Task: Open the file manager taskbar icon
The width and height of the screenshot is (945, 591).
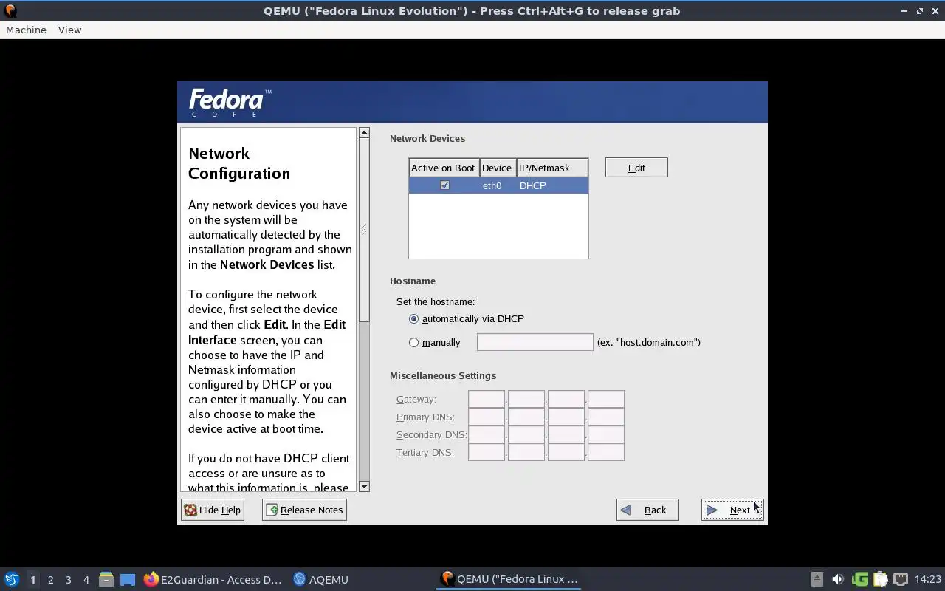Action: [x=106, y=579]
